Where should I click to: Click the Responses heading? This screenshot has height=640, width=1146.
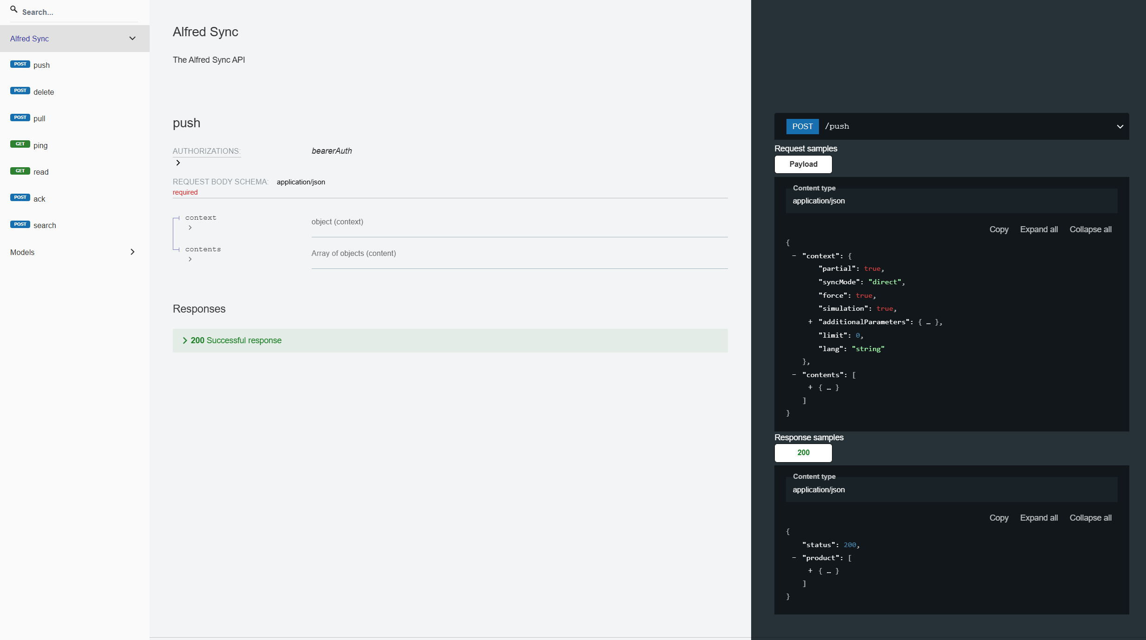(199, 309)
